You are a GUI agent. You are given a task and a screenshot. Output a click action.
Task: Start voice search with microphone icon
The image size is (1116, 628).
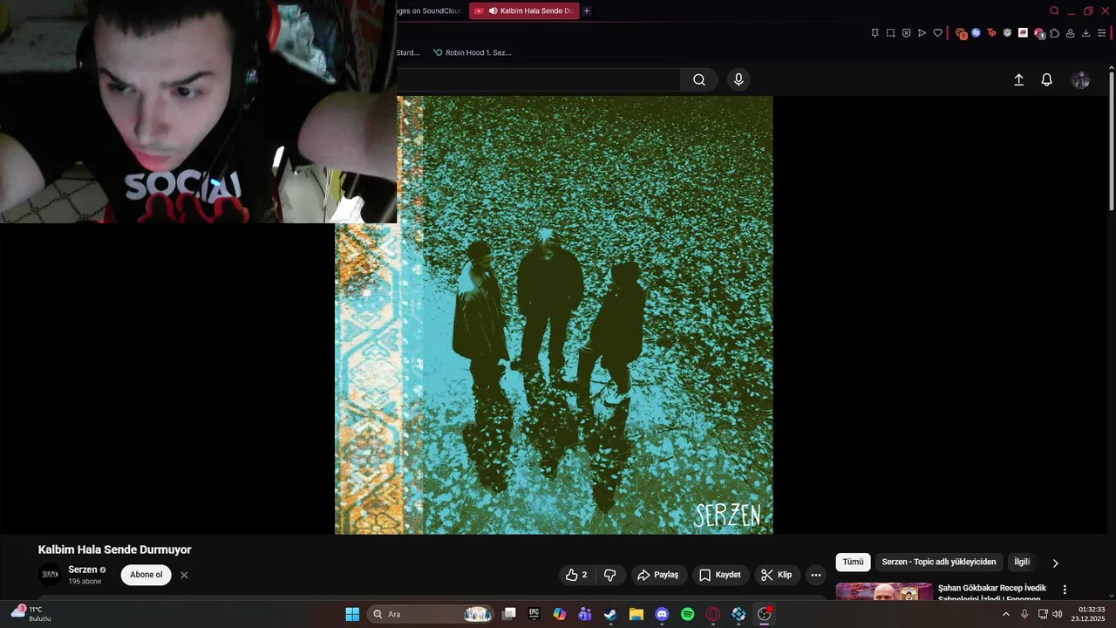tap(738, 79)
